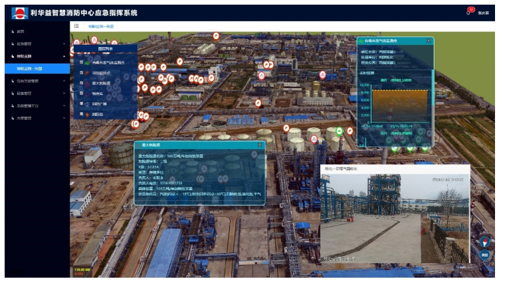Click the red company logo in header
505x283 pixels.
tap(20, 13)
